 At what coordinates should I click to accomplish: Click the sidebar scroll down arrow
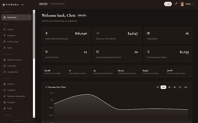click(x=34, y=117)
